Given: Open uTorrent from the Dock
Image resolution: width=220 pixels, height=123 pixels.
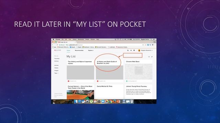Looking at the screenshot, I should (x=91, y=101).
